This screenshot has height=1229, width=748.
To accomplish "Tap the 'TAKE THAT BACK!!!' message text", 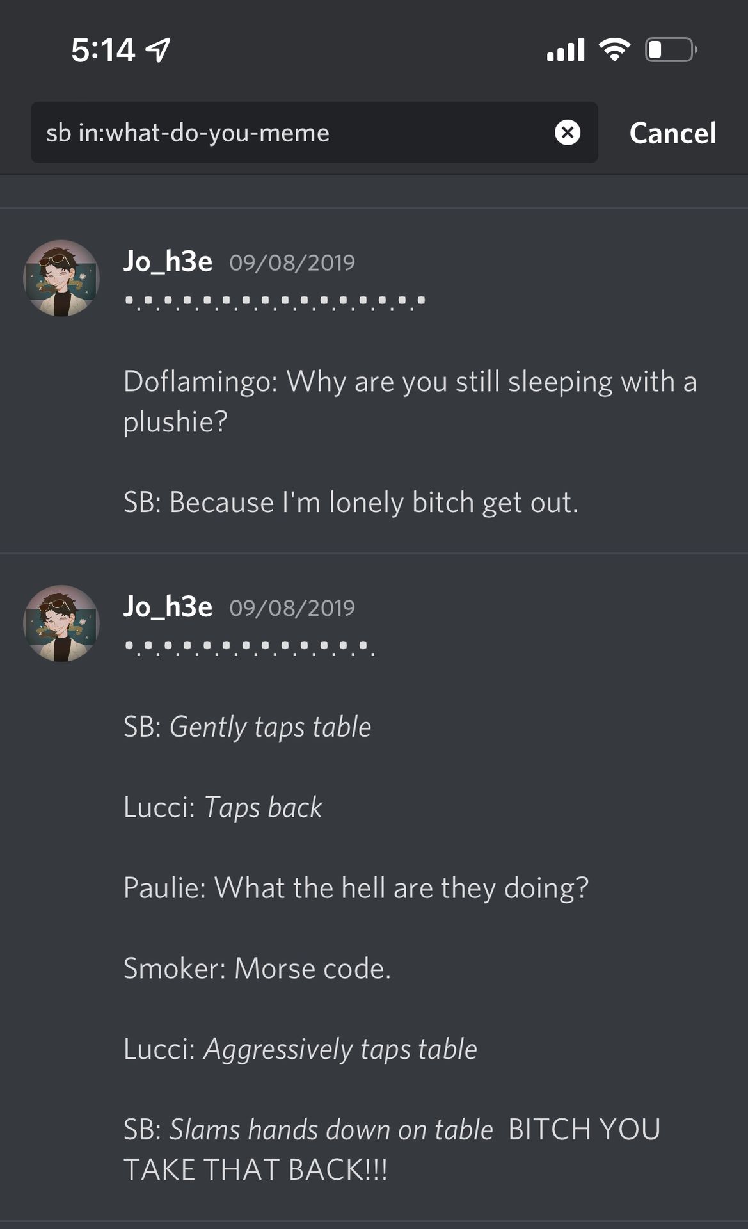I will click(255, 1169).
